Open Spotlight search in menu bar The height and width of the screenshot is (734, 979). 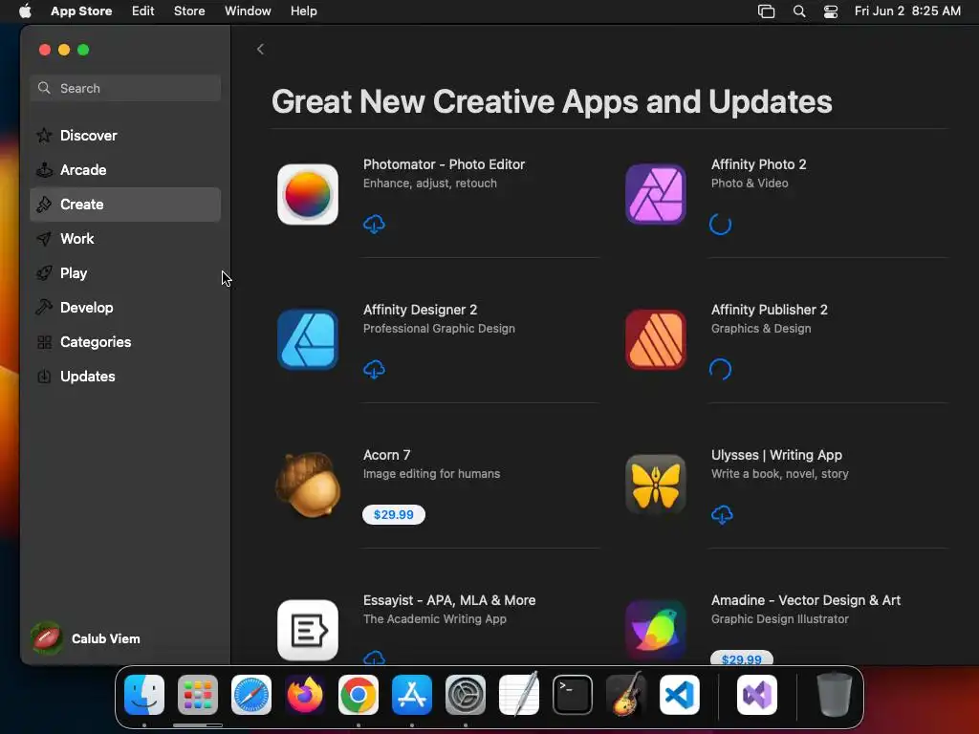(799, 11)
